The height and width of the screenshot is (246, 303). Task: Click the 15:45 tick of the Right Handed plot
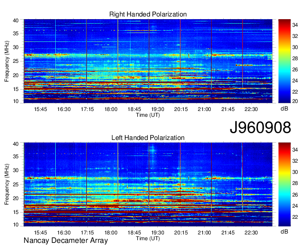point(41,109)
